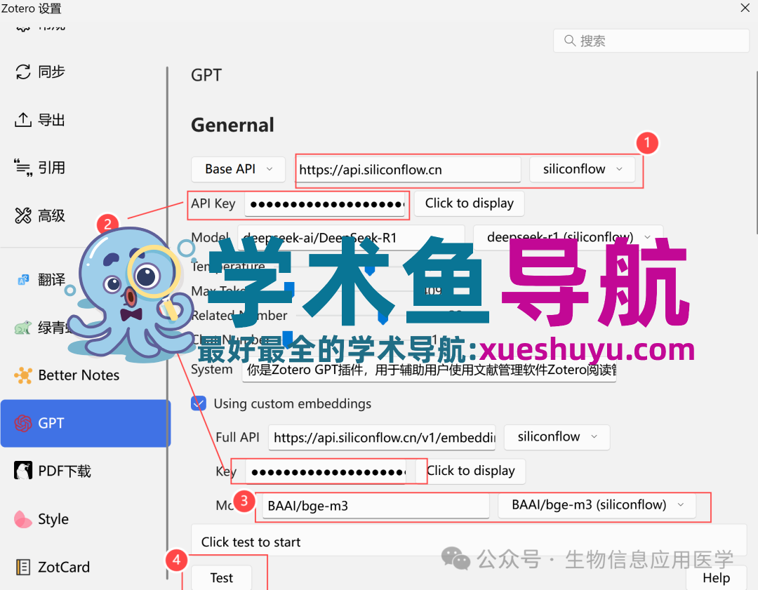Click the quote icon beside 引用
This screenshot has height=590, width=758.
pyautogui.click(x=22, y=168)
